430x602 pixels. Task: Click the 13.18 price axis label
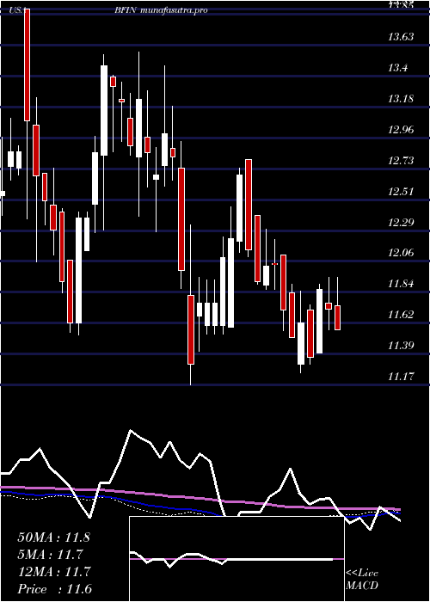click(401, 99)
